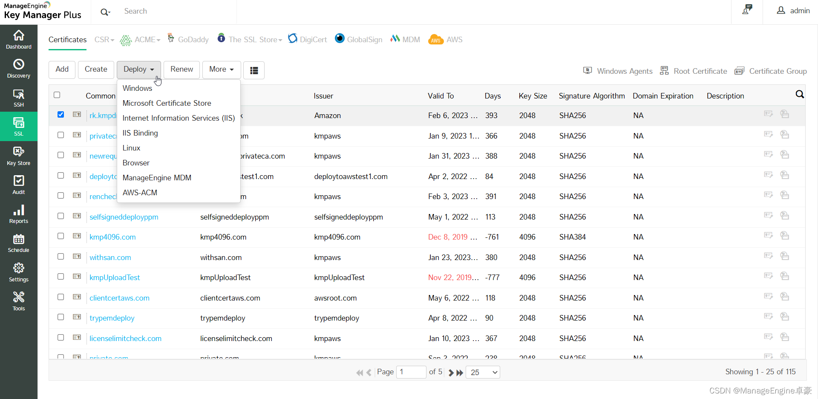Image resolution: width=818 pixels, height=399 pixels.
Task: Jump to last page arrow
Action: pos(460,373)
